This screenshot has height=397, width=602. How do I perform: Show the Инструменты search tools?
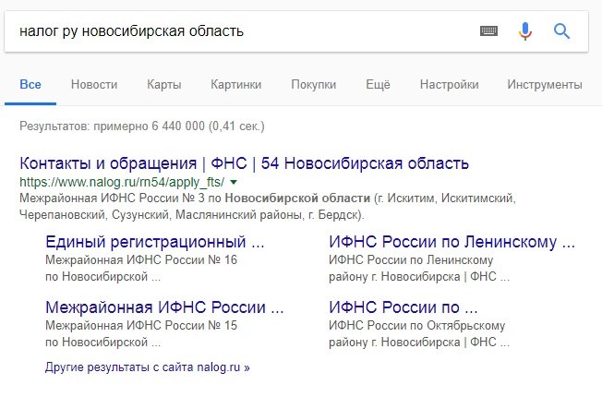point(544,85)
